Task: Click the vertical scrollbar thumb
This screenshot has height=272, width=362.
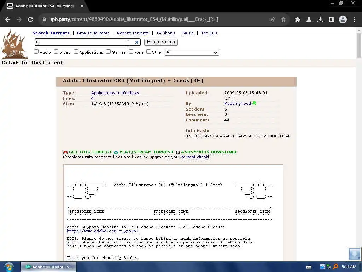Action: [x=359, y=45]
